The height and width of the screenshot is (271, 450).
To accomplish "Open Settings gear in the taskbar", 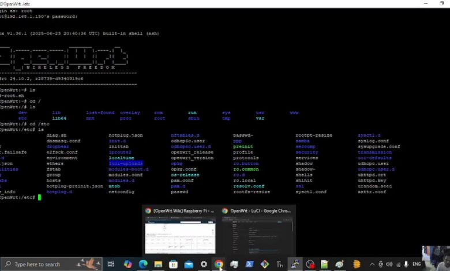I will tap(204, 264).
